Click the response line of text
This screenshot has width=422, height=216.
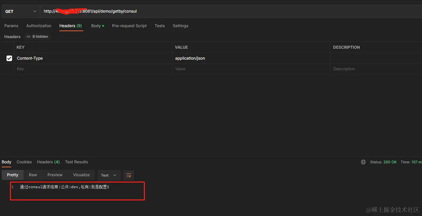point(65,187)
